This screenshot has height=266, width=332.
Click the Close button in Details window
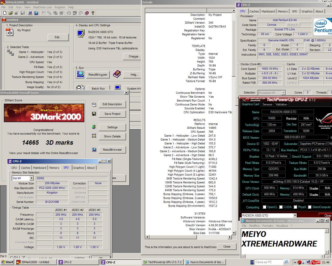tap(227, 247)
